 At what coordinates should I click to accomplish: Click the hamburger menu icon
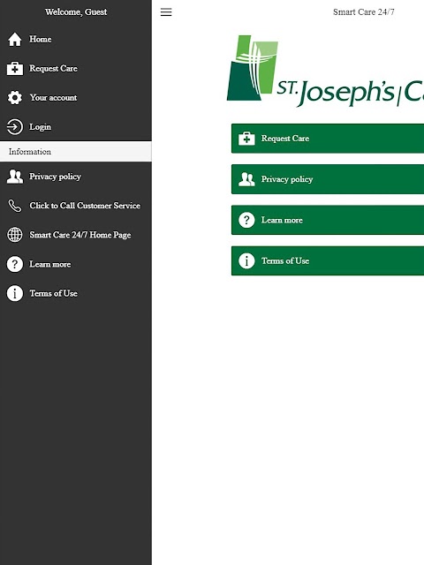tap(166, 11)
